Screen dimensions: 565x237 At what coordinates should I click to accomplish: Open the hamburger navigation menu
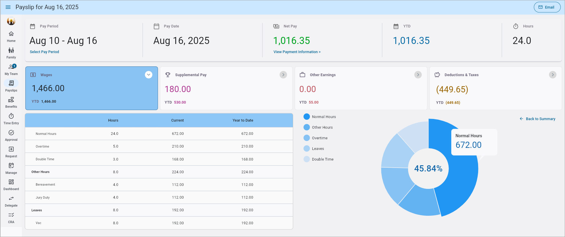[x=8, y=7]
